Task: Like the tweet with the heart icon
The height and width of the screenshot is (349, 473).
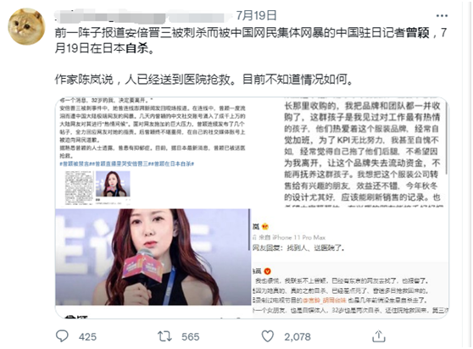Action: [268, 336]
